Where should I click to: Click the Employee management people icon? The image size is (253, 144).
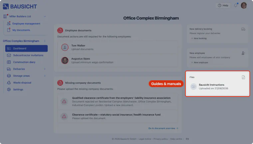click(x=9, y=24)
